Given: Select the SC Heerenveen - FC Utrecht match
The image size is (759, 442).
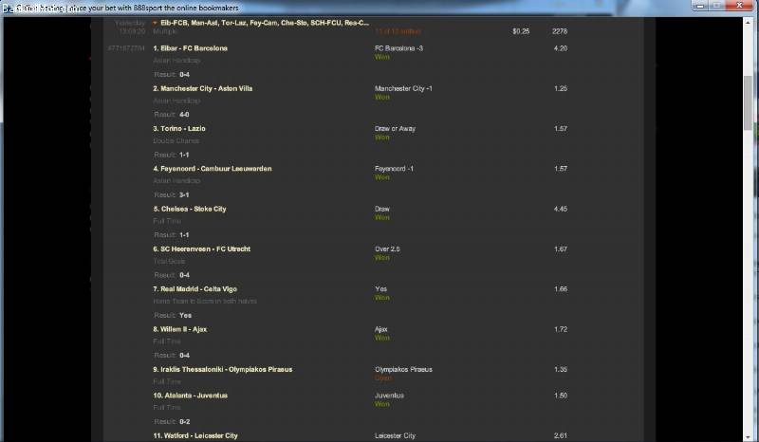Looking at the screenshot, I should (x=202, y=249).
